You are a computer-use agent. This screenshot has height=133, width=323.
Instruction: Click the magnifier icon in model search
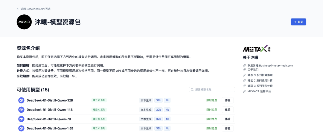pos(192,90)
